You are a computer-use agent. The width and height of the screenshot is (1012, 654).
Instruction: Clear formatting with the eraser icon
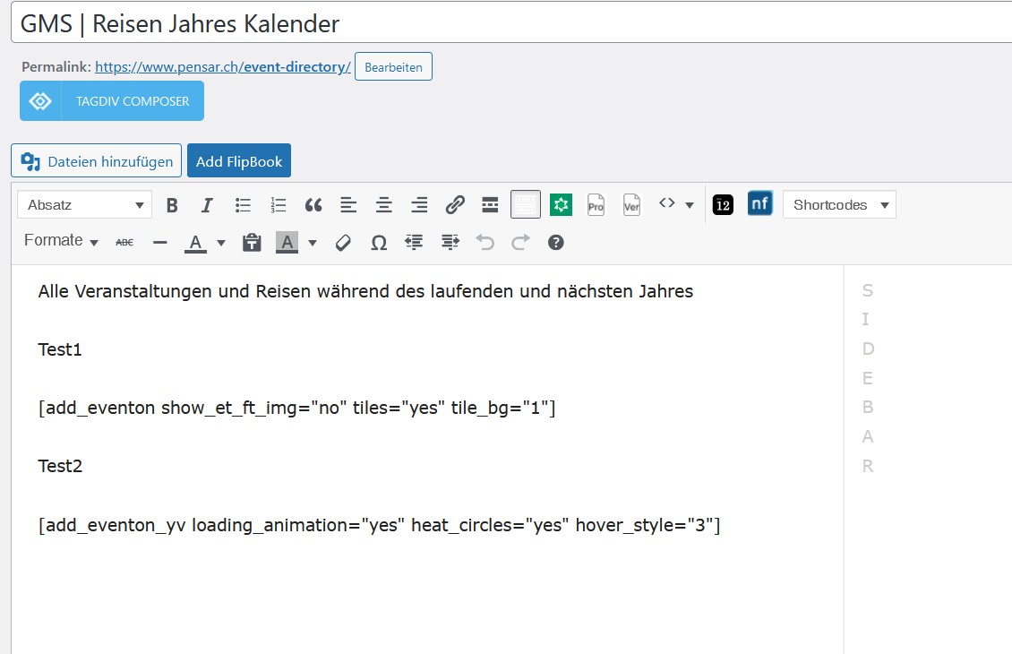[x=343, y=243]
